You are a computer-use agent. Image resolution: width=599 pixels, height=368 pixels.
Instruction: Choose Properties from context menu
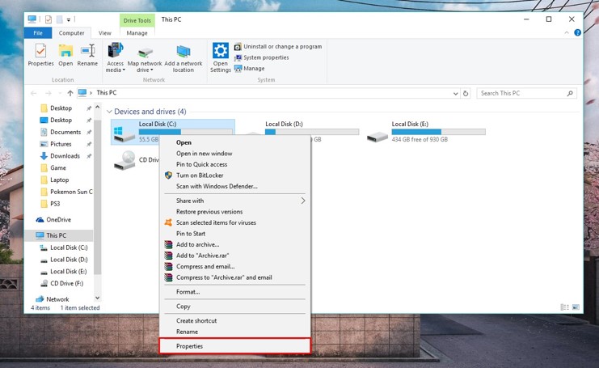234,346
